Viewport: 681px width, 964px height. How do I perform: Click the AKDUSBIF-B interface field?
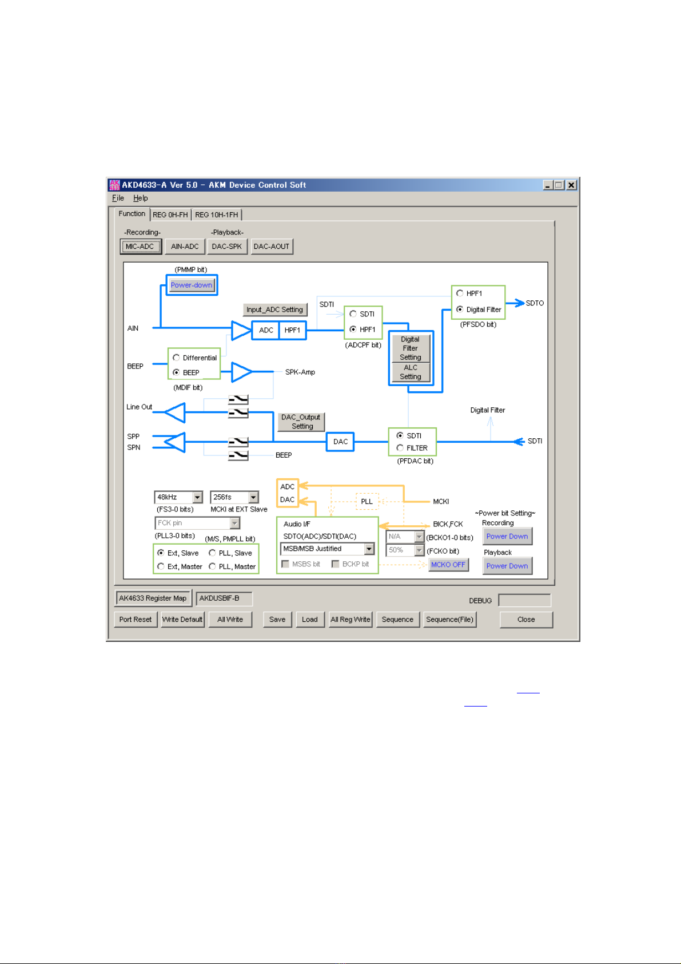(x=224, y=598)
